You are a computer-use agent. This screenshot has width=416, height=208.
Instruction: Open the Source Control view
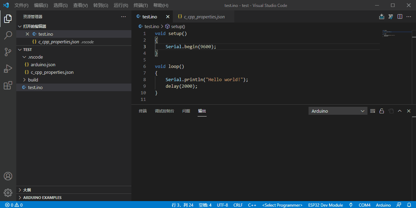pyautogui.click(x=8, y=52)
